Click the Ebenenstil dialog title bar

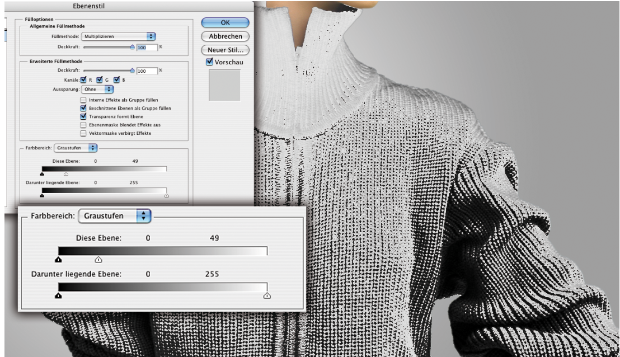coord(129,6)
